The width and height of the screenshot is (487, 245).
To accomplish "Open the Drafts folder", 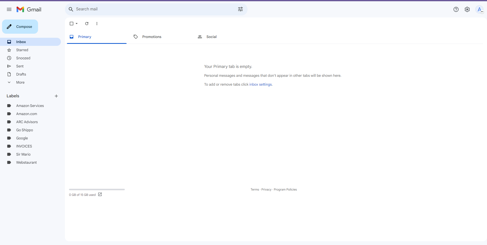I will (30, 74).
